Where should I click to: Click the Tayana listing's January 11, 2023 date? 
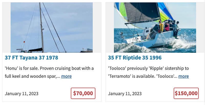22,93
